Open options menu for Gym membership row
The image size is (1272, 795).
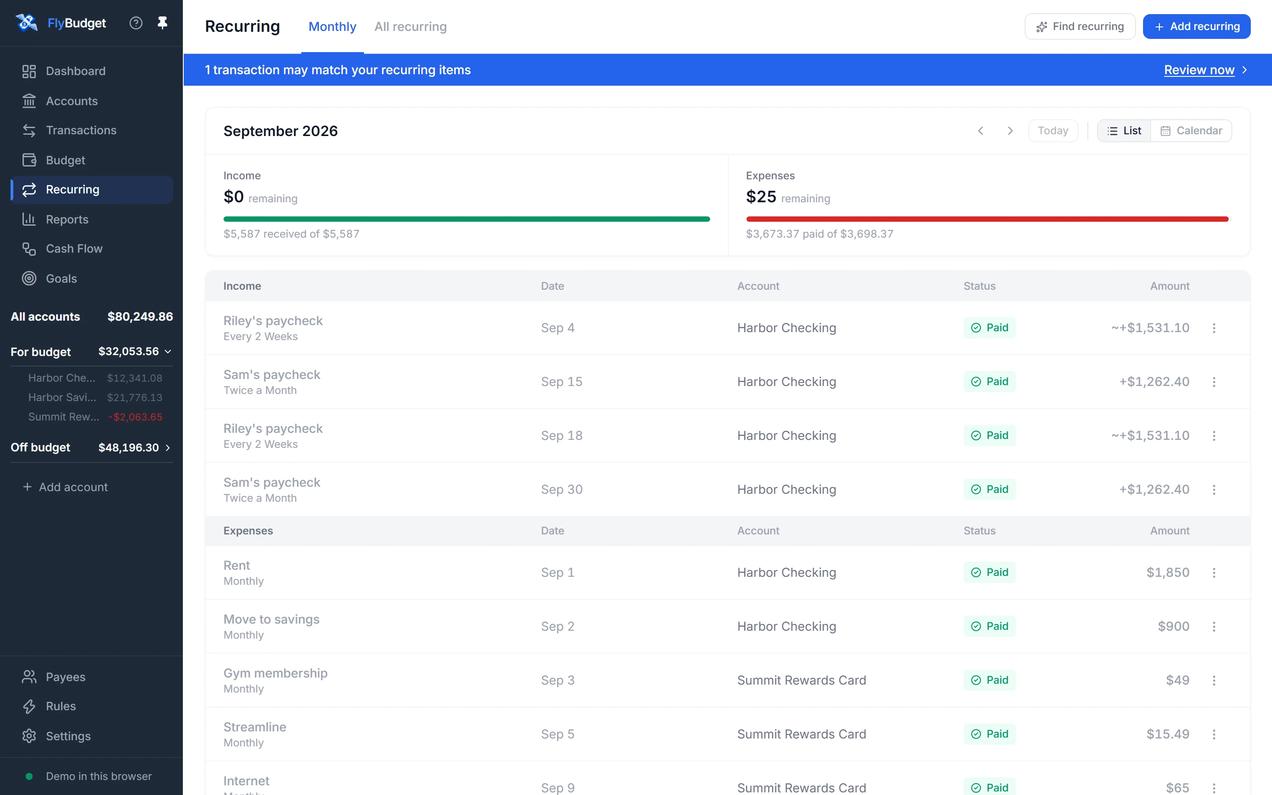tap(1214, 680)
